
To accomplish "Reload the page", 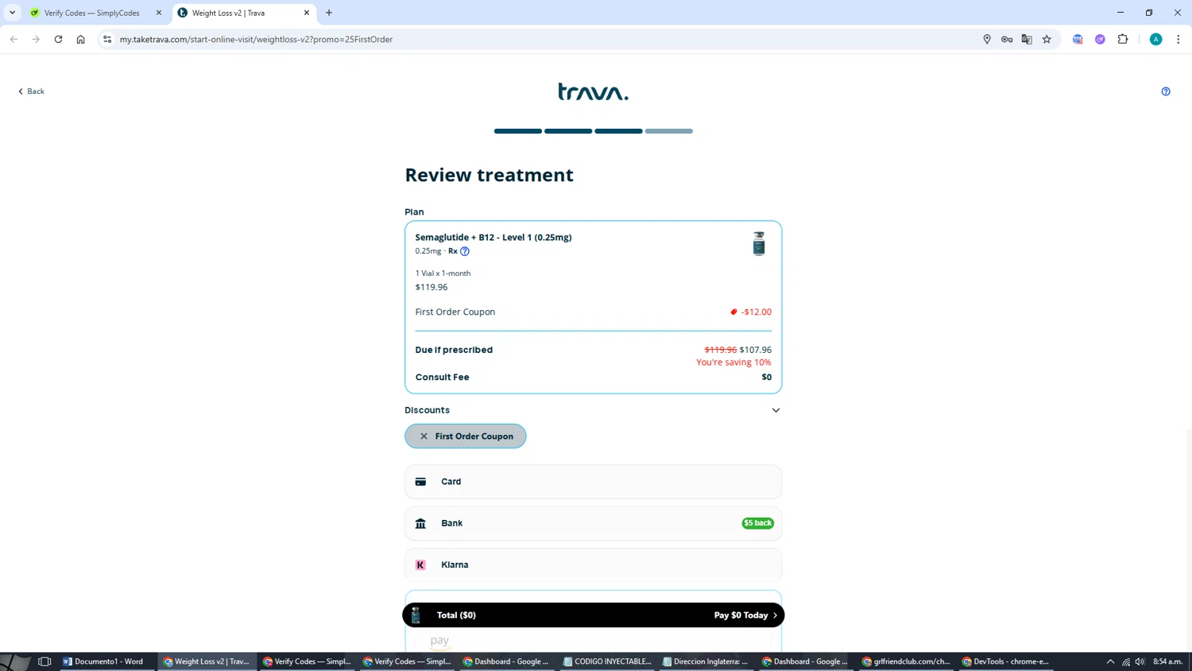I will click(58, 39).
